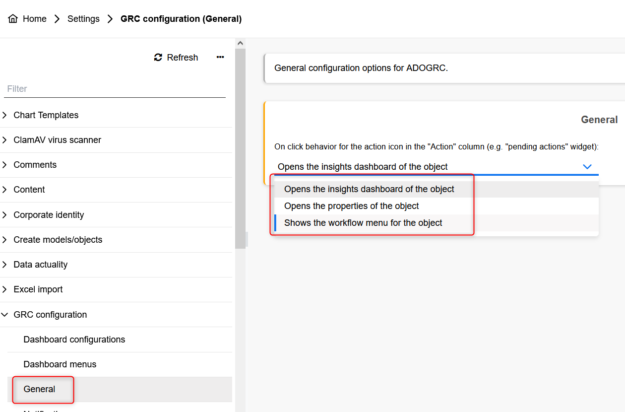
Task: Click the Refresh icon in sidebar
Action: pyautogui.click(x=158, y=58)
